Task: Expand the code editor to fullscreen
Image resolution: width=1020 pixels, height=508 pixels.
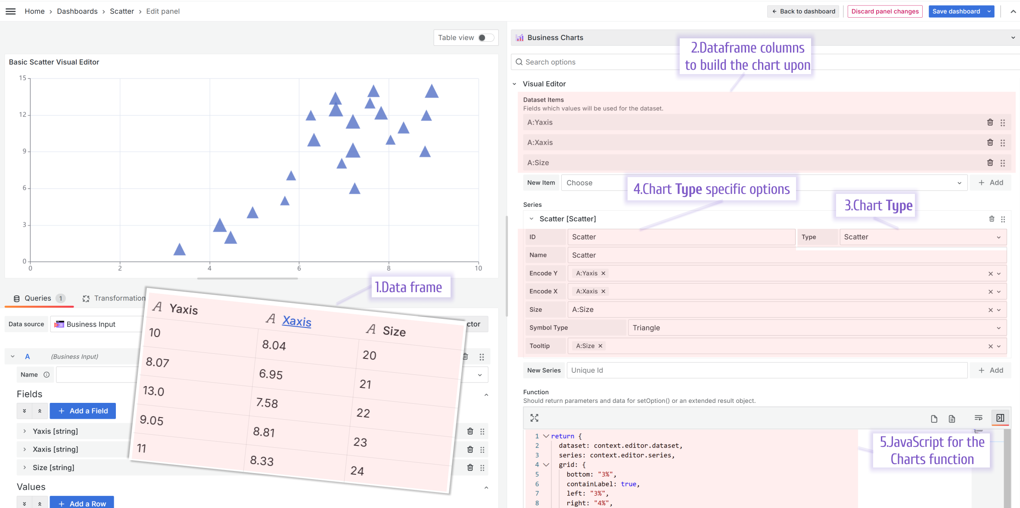Action: click(535, 418)
